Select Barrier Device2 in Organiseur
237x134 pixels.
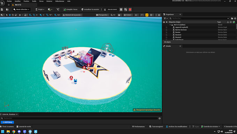[181, 30]
